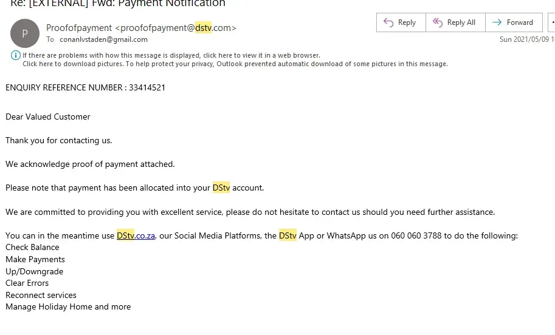Click the download pictures notice

[235, 64]
